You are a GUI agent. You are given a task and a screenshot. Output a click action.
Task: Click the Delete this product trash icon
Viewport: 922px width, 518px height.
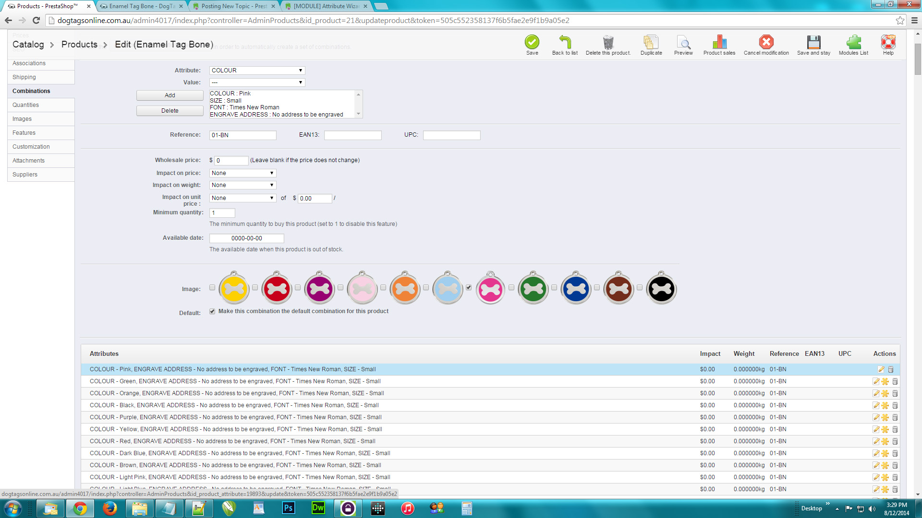(x=608, y=42)
